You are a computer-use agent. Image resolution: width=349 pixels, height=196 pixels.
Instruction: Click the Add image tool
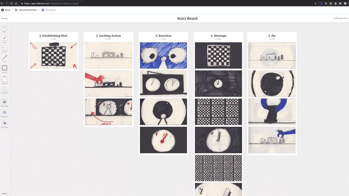coord(4,102)
